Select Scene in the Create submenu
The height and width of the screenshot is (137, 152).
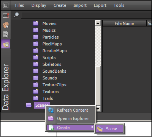pos(109,129)
